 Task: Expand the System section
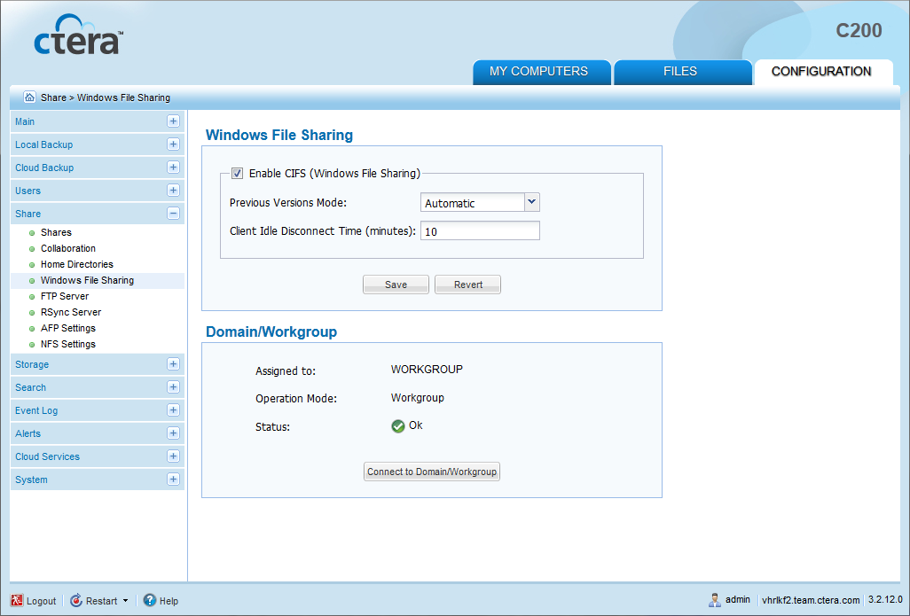(x=173, y=480)
